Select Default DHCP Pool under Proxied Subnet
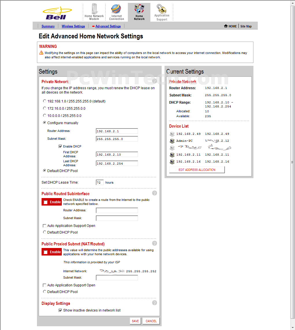Screen dimensions: 295x330 click(x=44, y=292)
